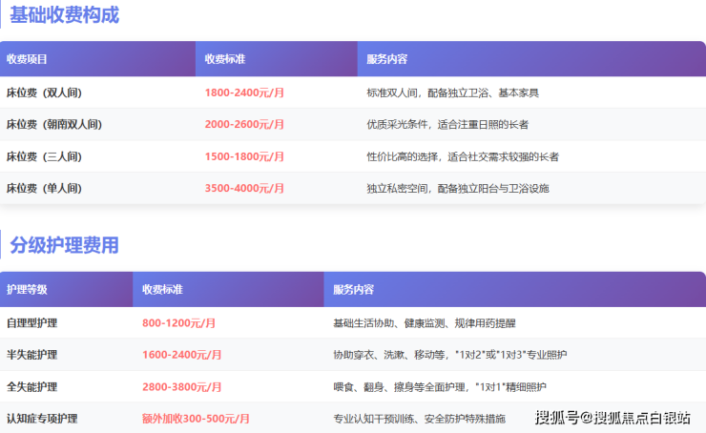
Task: Click the 认知症专项护理 row label
Action: pyautogui.click(x=42, y=419)
